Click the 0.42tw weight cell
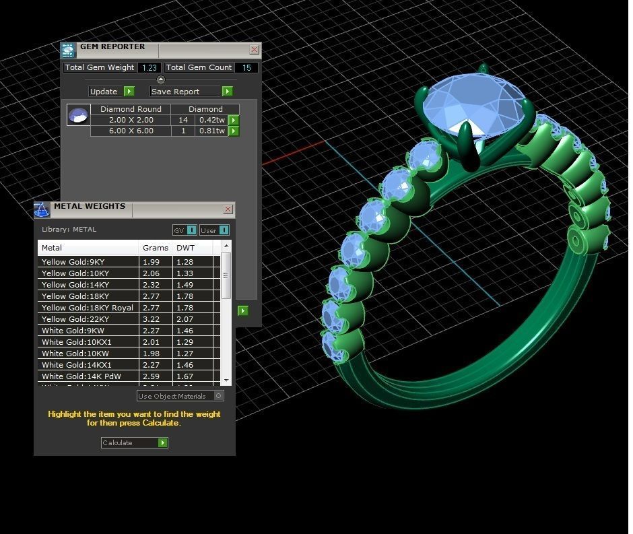The width and height of the screenshot is (633, 534). (x=212, y=120)
